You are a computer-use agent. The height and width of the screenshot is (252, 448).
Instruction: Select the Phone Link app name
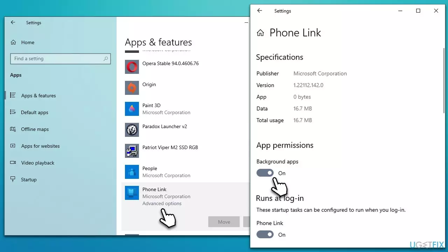pos(154,189)
